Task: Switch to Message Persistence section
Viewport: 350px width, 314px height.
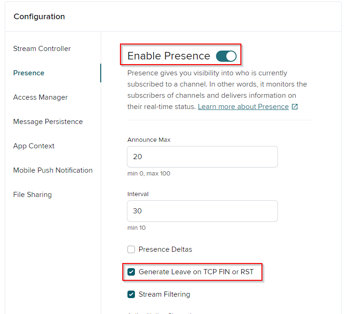Action: click(x=48, y=122)
